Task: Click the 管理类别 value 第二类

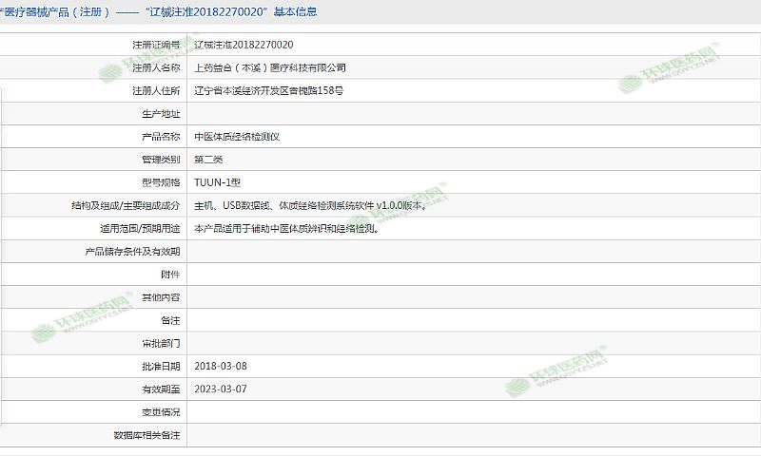Action: [209, 160]
